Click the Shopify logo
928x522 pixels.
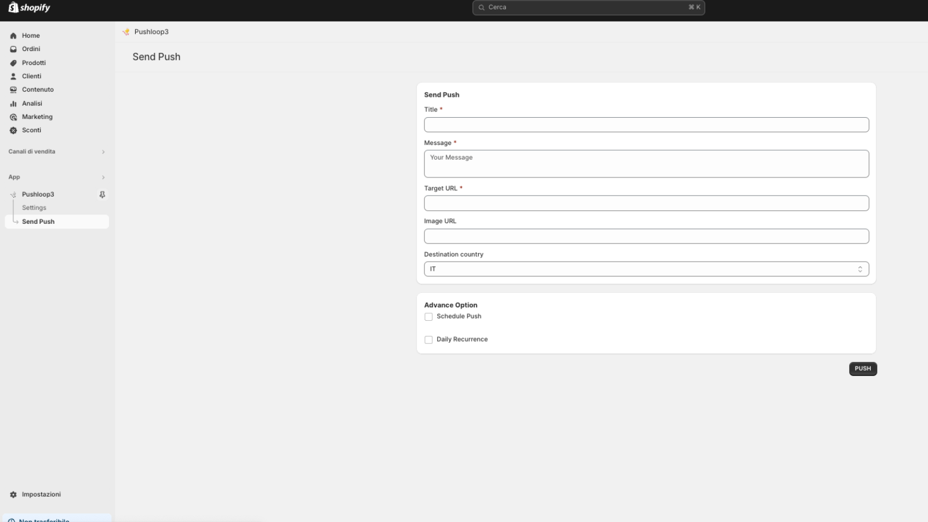[29, 8]
